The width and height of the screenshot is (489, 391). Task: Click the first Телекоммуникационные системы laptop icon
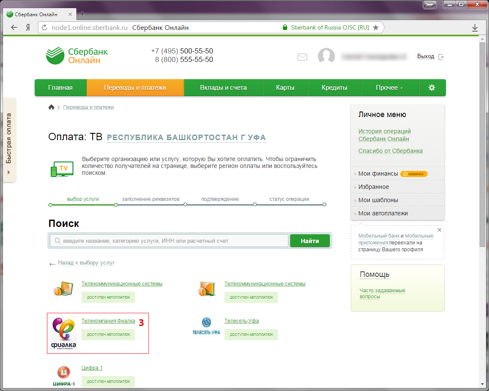(x=63, y=288)
